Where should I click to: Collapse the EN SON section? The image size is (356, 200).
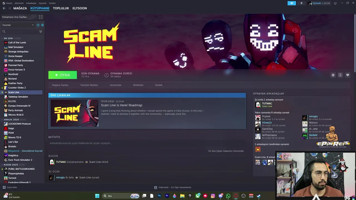(x=12, y=38)
